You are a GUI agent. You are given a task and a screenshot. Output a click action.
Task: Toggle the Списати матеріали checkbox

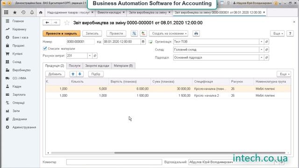(x=45, y=49)
